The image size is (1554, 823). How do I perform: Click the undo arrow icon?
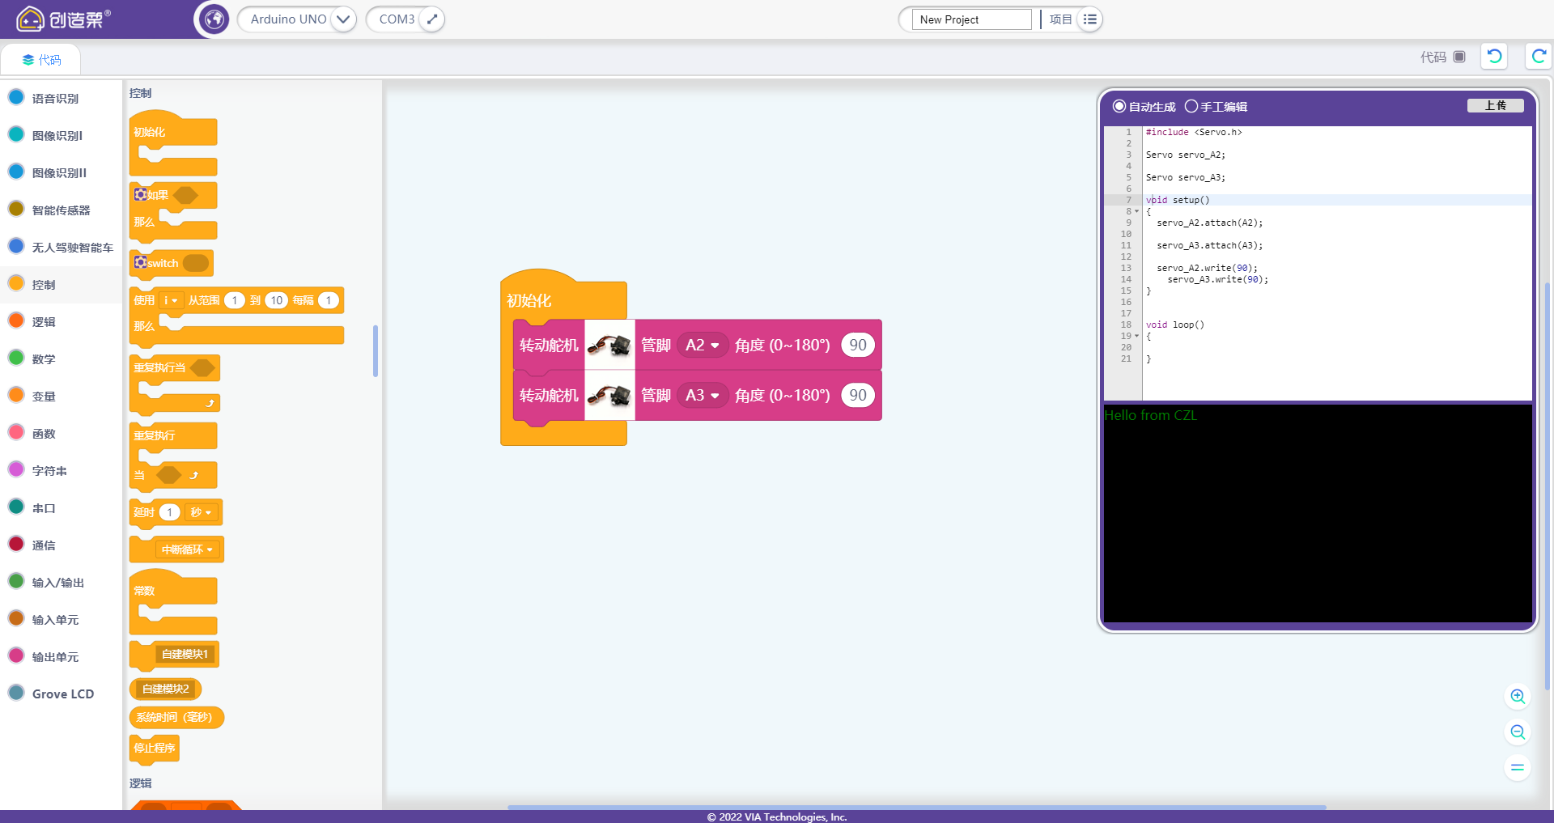1494,57
